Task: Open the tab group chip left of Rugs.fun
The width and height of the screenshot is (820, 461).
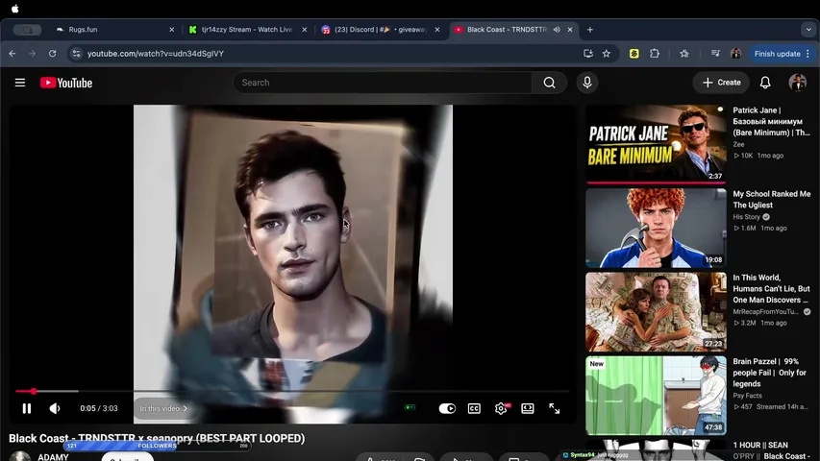Action: click(27, 30)
